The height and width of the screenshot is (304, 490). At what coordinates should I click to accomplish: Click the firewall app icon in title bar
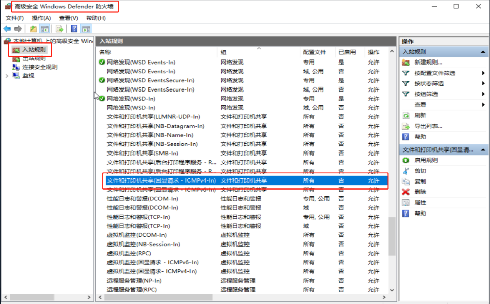tap(8, 6)
